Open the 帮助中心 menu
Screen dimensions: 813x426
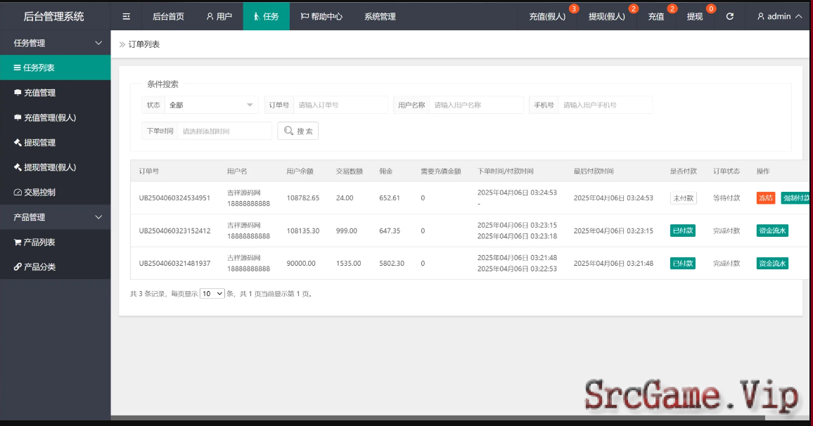[x=321, y=17]
